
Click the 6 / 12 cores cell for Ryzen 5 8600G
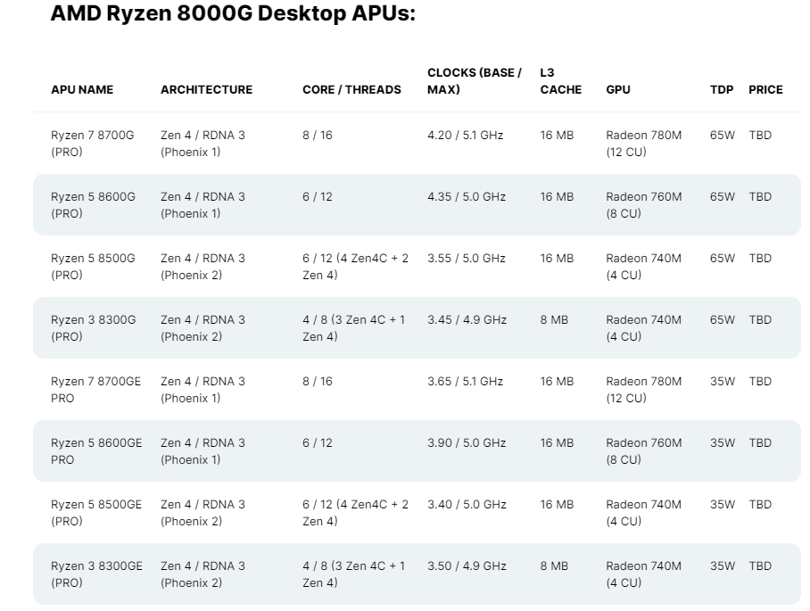pos(318,197)
